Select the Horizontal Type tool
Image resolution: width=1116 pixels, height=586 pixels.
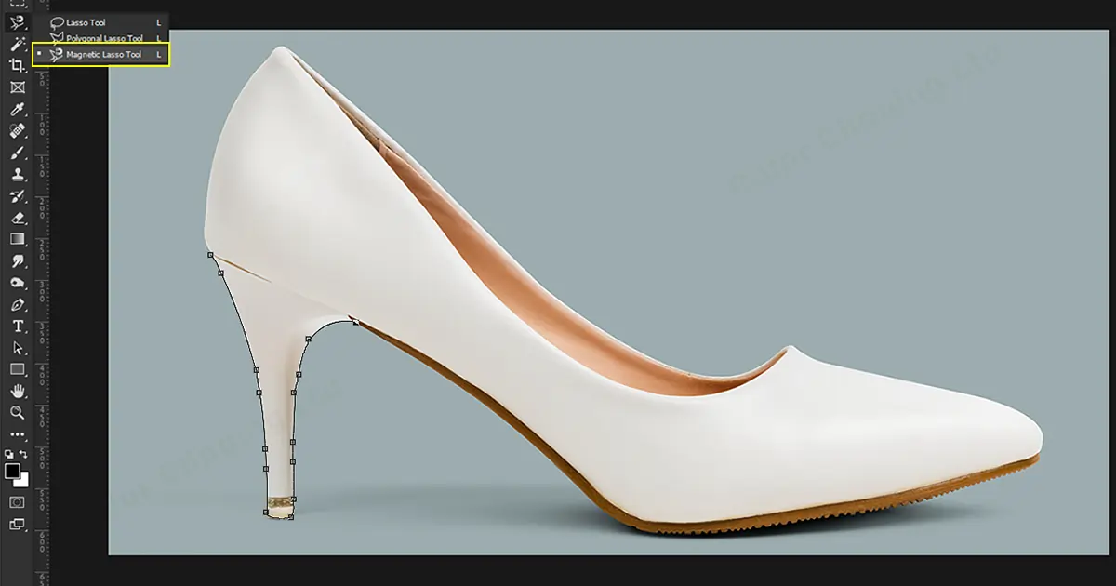coord(17,326)
